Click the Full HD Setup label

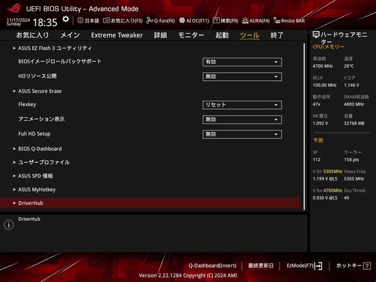click(34, 134)
